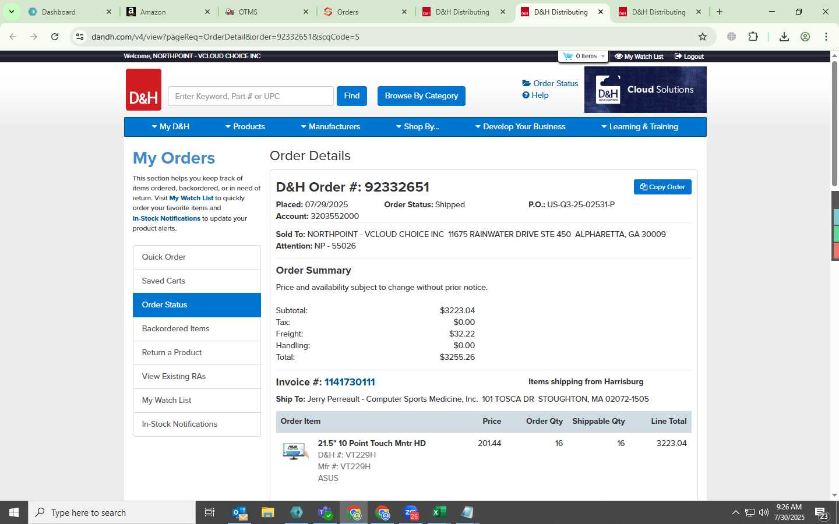
Task: Open the Chrome profile icon
Action: click(x=805, y=37)
